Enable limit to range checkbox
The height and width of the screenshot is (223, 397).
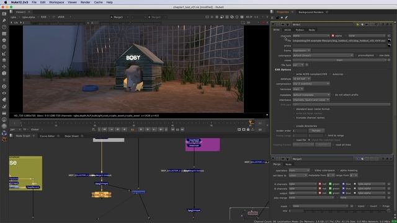click(326, 136)
